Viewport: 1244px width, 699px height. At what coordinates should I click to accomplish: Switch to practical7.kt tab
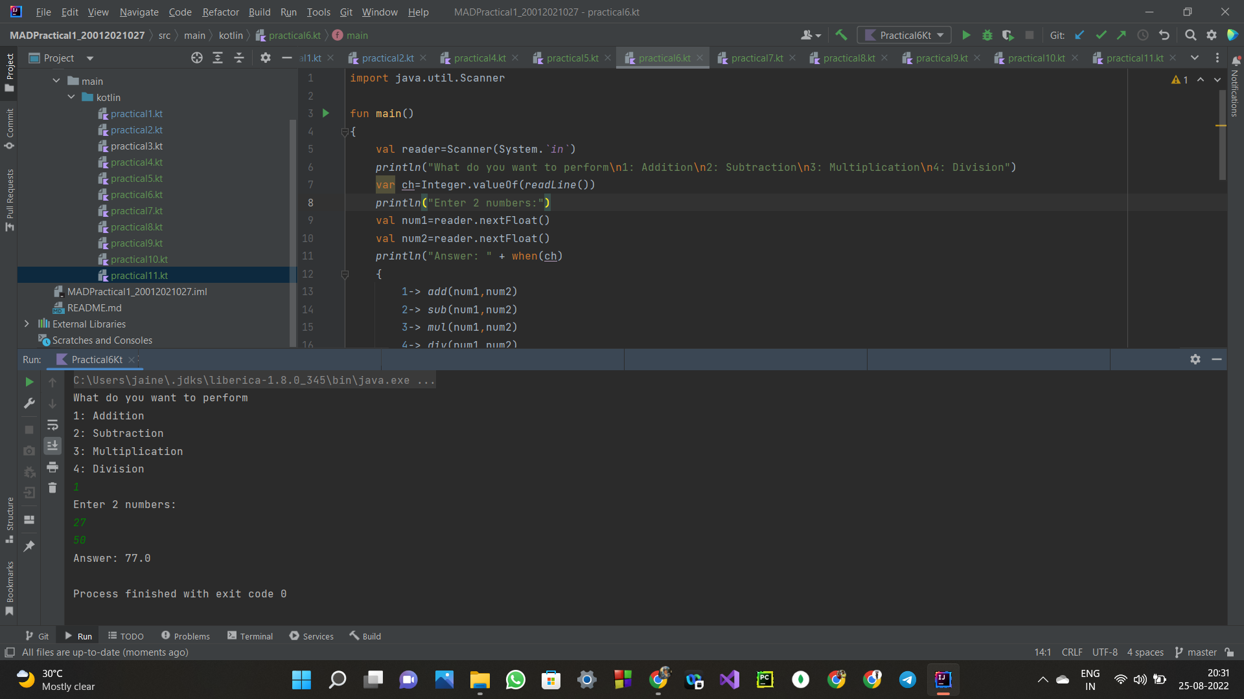click(x=757, y=58)
